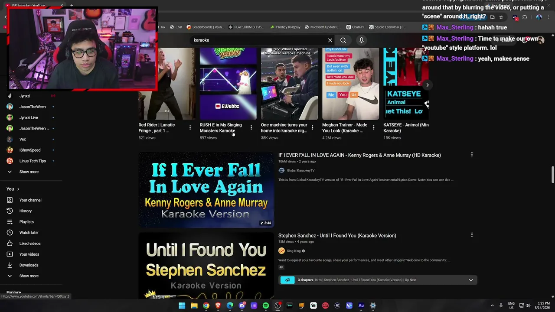This screenshot has height=312, width=555.
Task: Open Your channel in the sidebar
Action: coord(30,200)
